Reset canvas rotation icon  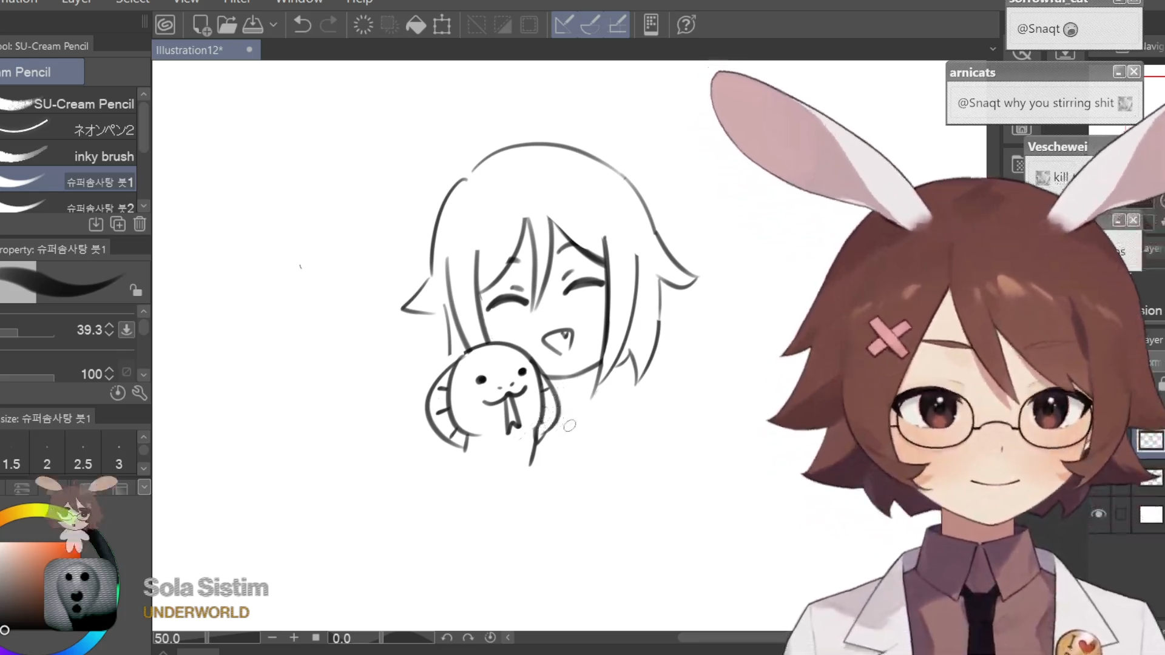point(490,637)
